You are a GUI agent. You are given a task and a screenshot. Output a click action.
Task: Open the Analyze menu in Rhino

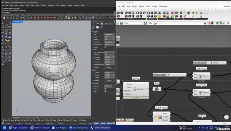tap(63, 5)
